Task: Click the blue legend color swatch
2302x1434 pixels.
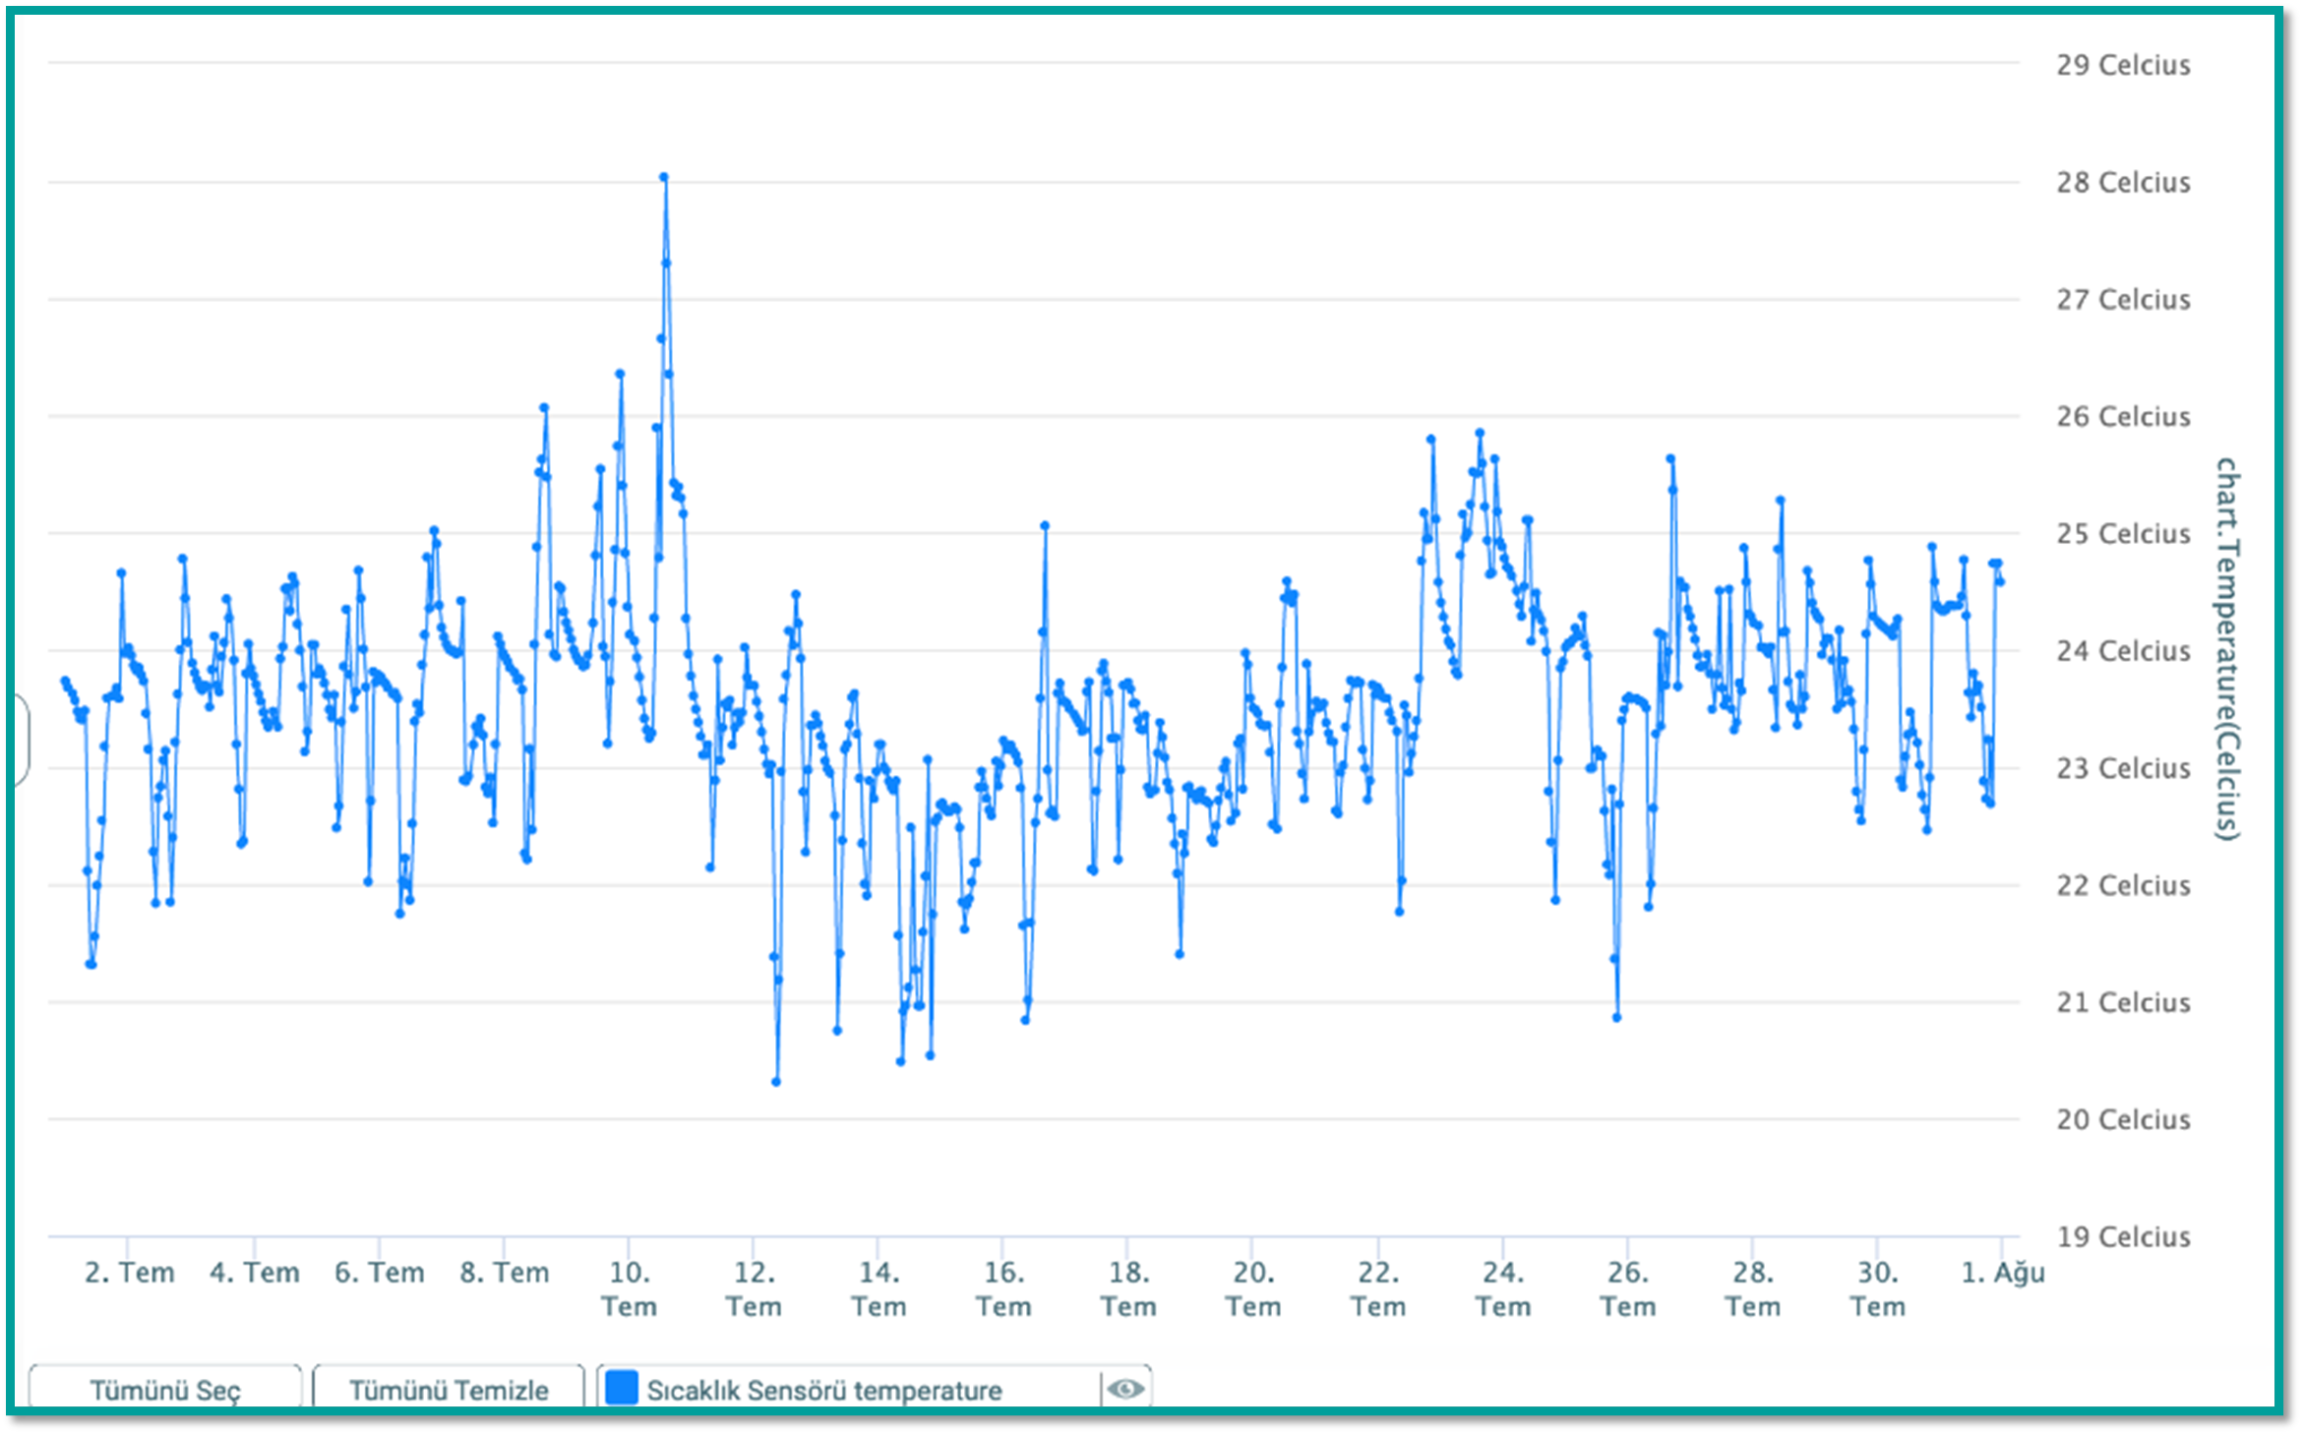Action: pos(622,1389)
